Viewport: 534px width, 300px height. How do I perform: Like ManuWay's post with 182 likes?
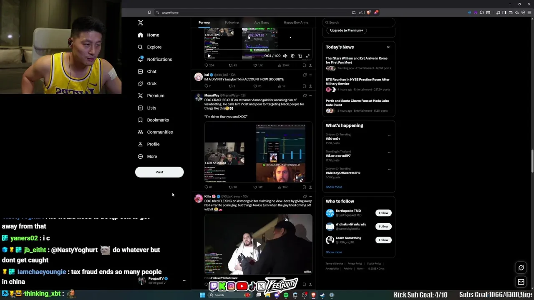coord(258,187)
